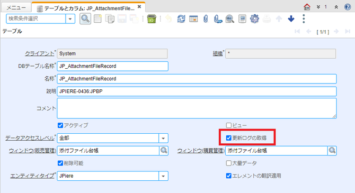Open the エンティティタイプ dropdown arrow

(x=163, y=176)
